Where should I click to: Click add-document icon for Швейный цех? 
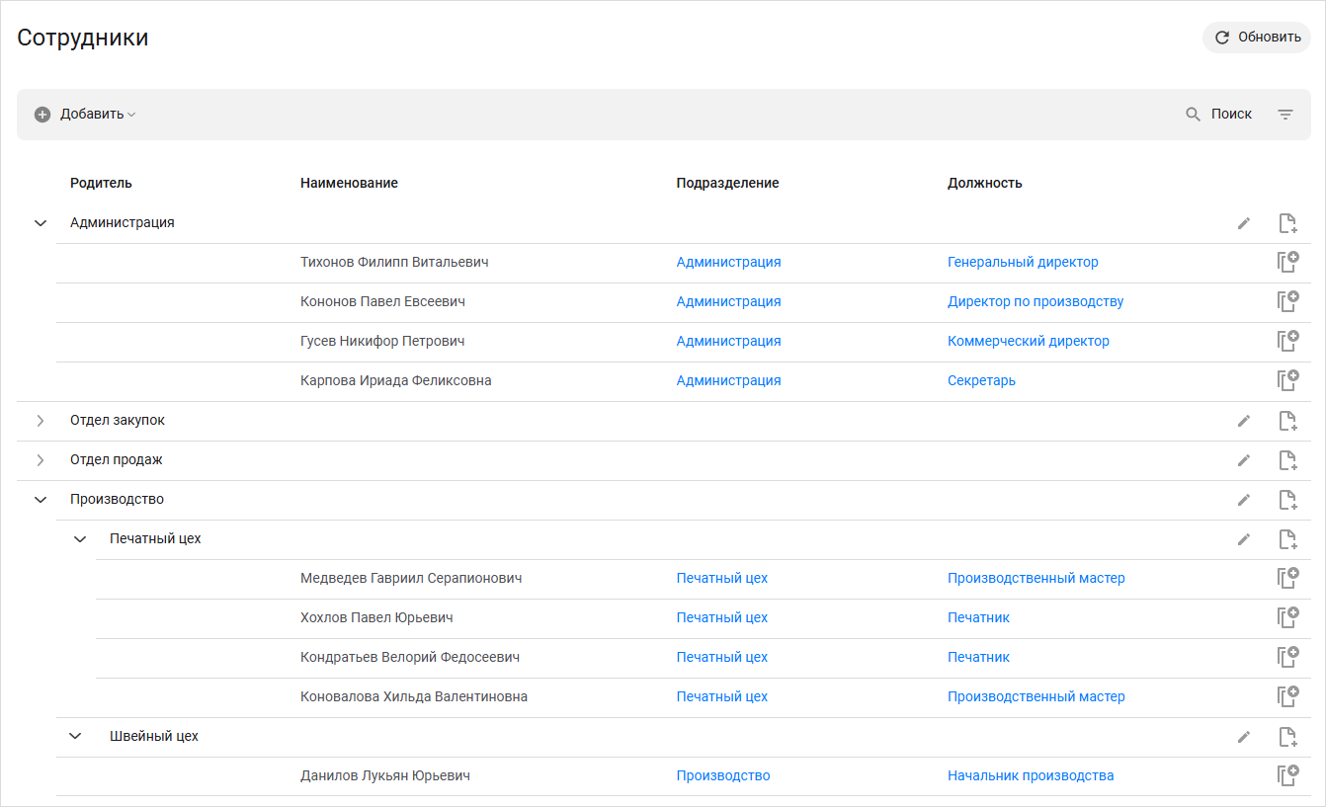[1286, 737]
